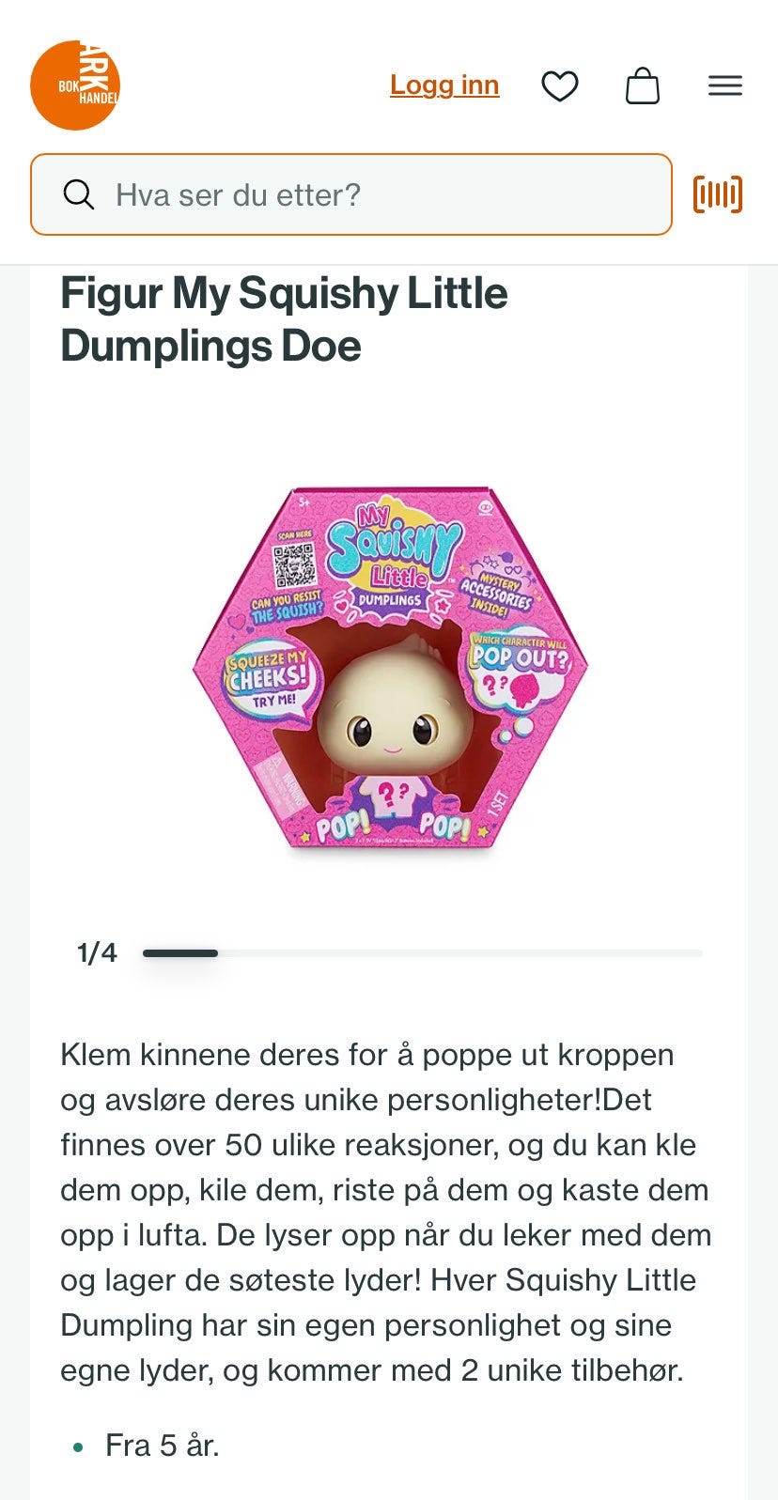Screen dimensions: 778x1500
Task: Click the 'Klem kinnene deres' description paragraph
Action: [386, 1213]
